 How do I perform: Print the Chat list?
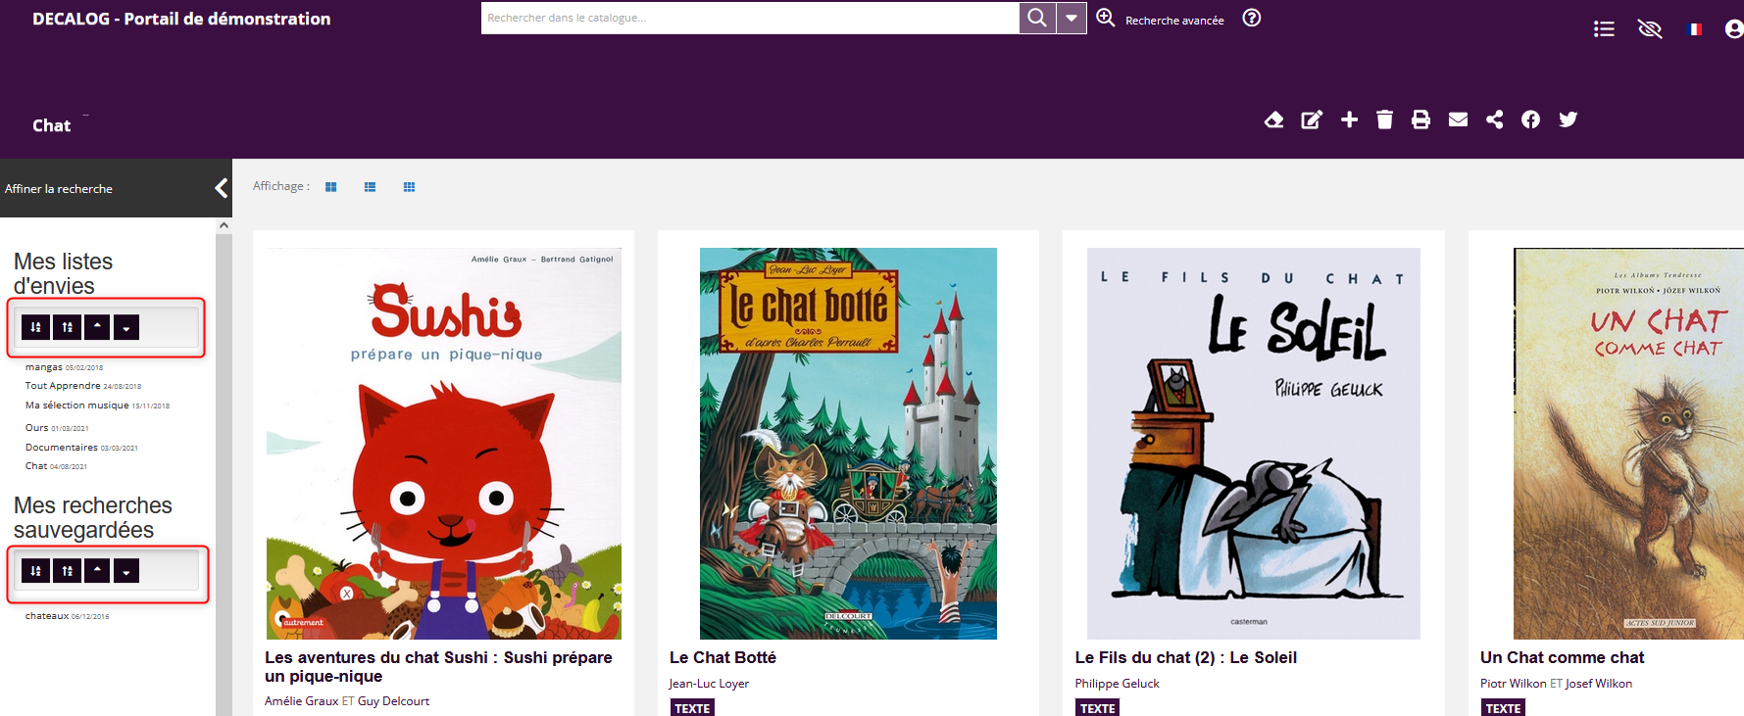click(1420, 119)
